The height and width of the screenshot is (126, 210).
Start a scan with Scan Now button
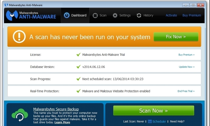click(154, 110)
